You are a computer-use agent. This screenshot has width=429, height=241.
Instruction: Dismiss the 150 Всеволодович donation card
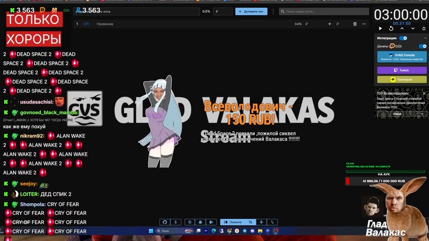(x=424, y=93)
